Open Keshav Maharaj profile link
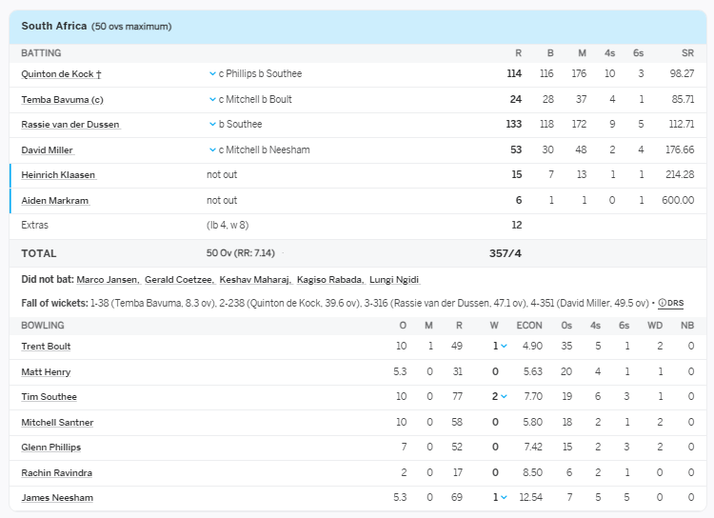 coord(252,280)
